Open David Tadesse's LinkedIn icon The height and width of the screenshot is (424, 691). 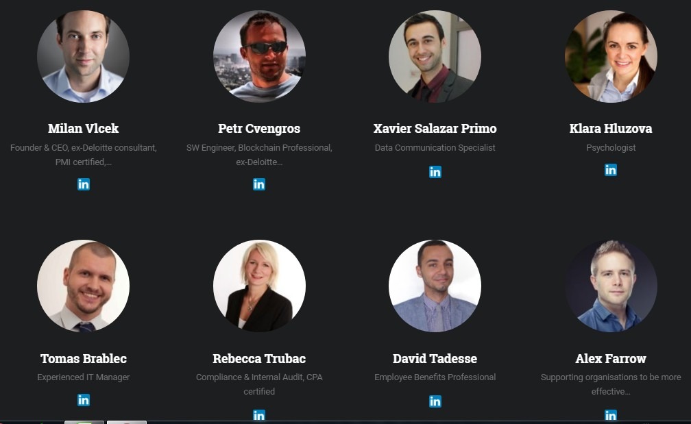point(435,401)
